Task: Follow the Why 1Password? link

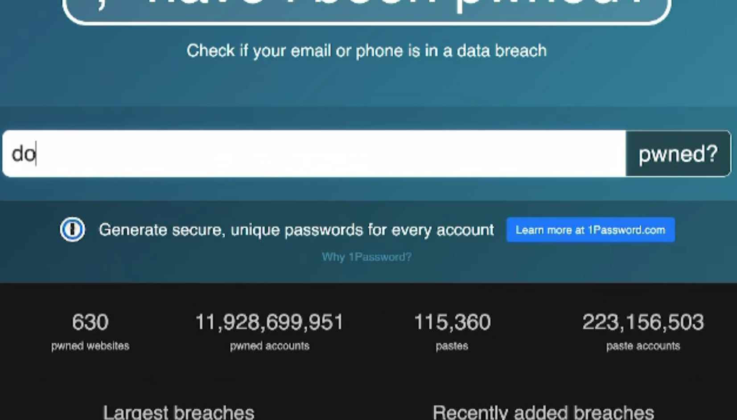Action: [x=366, y=257]
